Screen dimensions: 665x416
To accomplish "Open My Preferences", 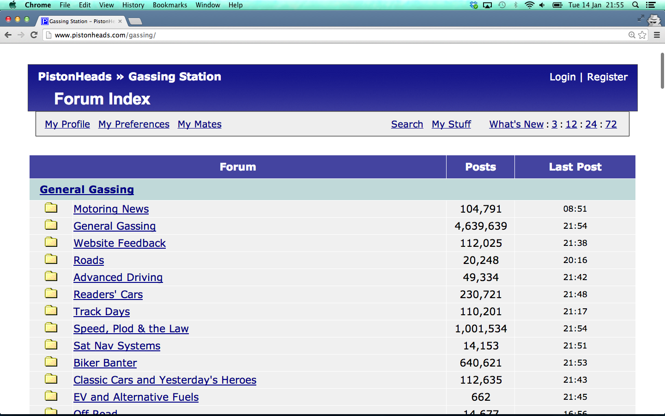I will pos(134,124).
